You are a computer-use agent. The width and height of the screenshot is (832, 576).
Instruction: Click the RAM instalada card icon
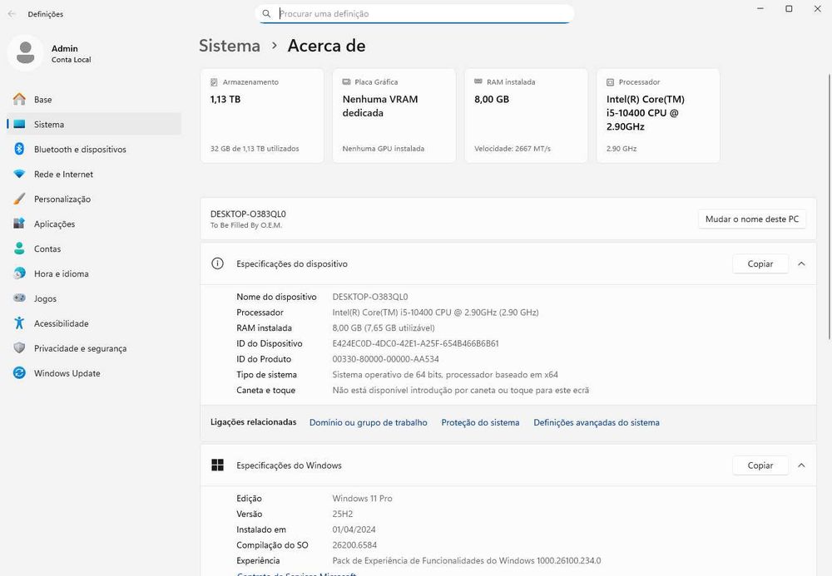(478, 81)
